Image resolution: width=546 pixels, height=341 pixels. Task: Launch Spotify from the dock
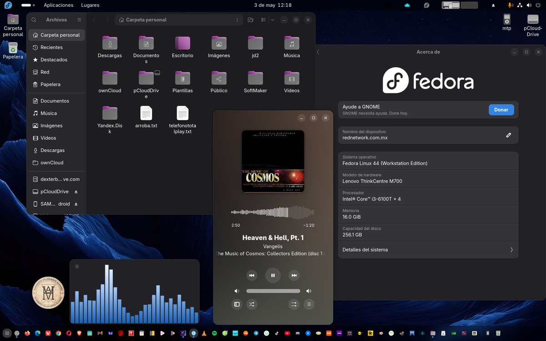pyautogui.click(x=214, y=333)
